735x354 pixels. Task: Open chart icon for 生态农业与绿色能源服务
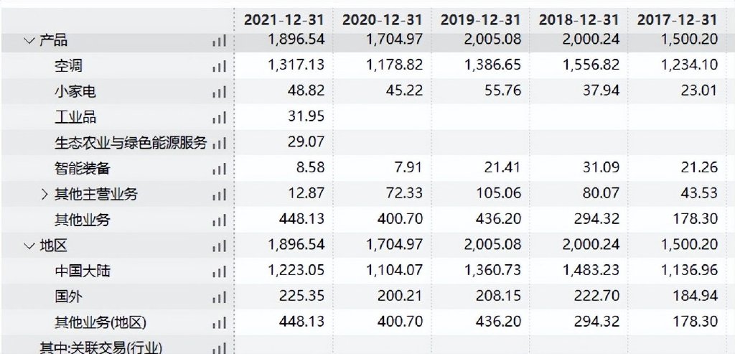coord(218,144)
